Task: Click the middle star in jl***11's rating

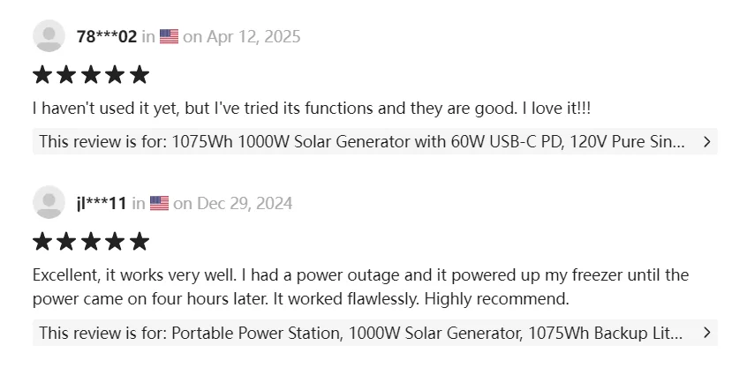Action: [91, 242]
